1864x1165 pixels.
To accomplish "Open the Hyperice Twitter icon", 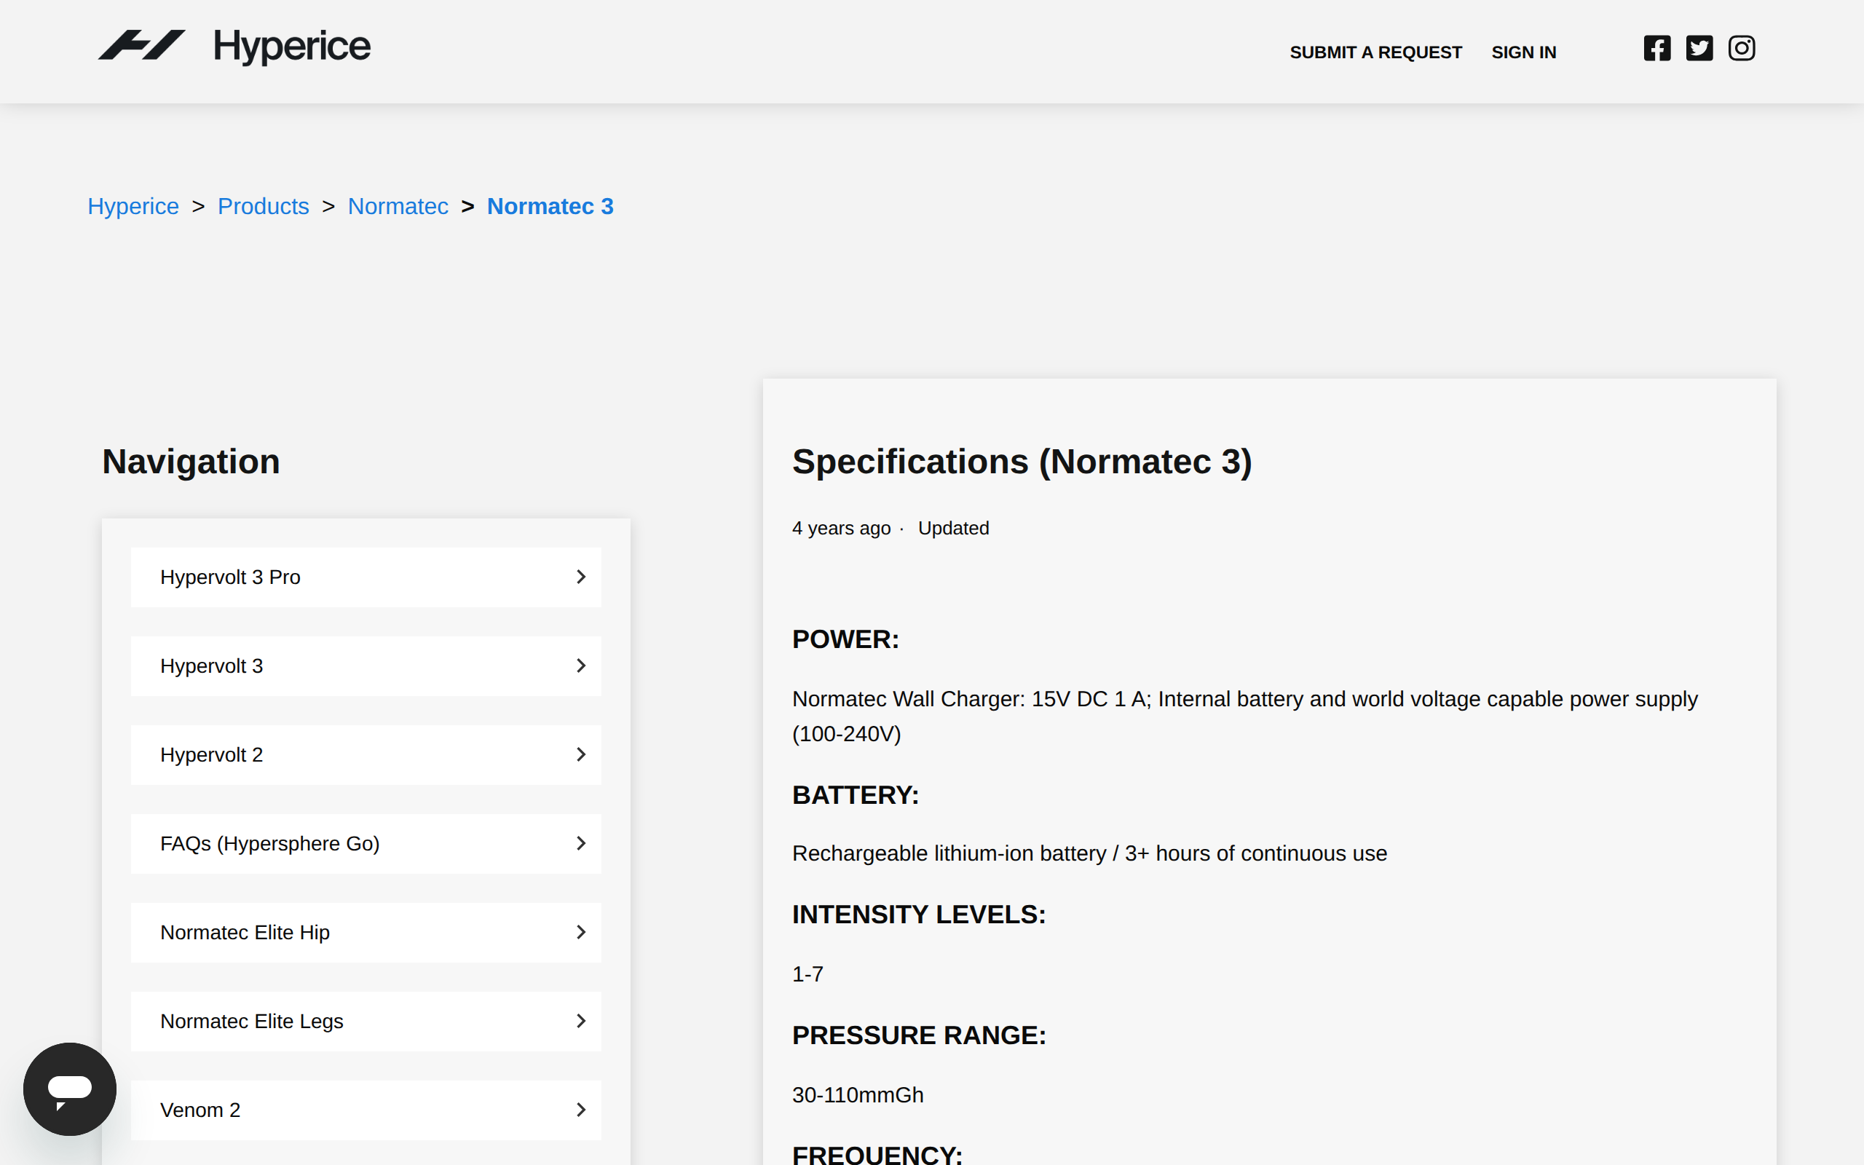I will click(x=1699, y=48).
